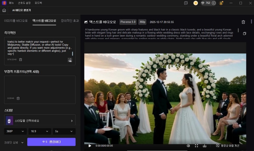Switch to the 이미지를 비디오로 tab
254x151 pixels.
[16, 21]
